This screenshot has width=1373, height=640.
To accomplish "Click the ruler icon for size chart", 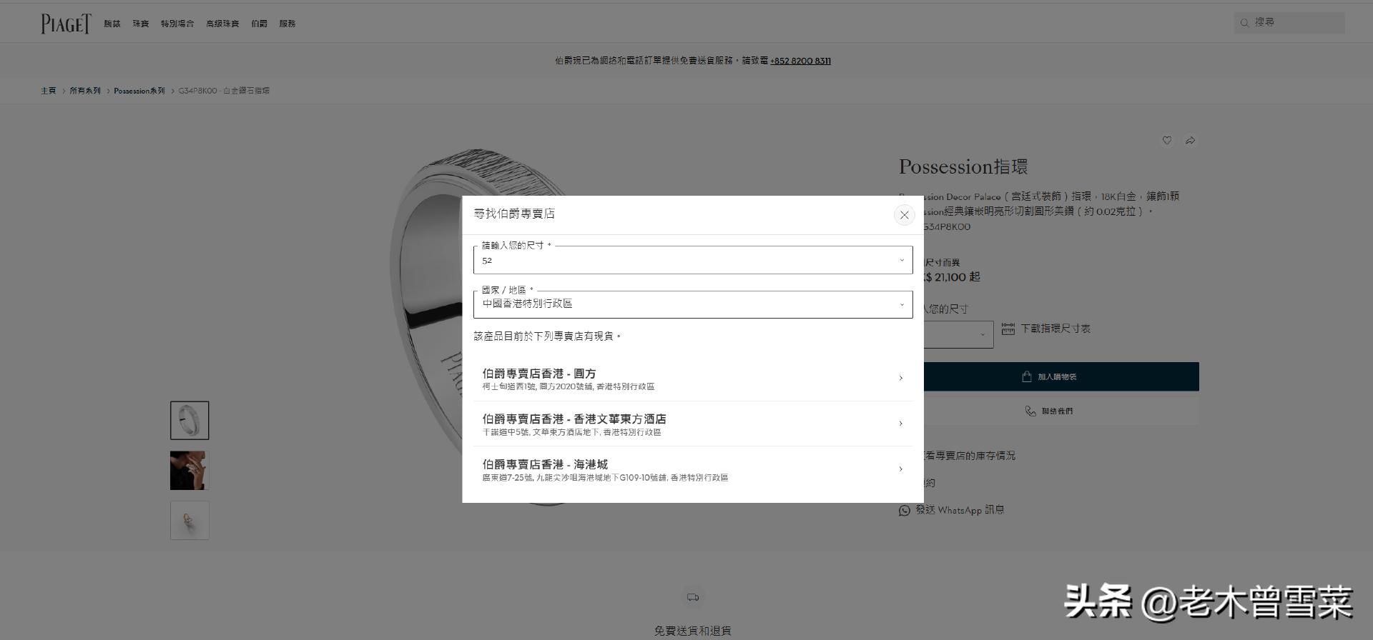I will pos(1008,329).
